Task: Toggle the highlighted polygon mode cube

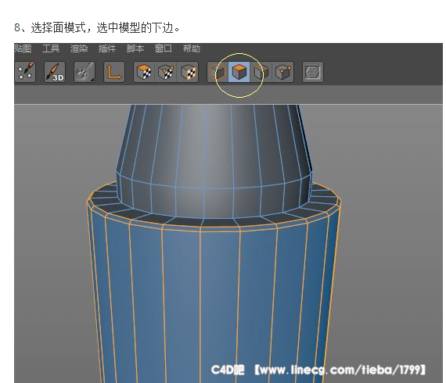Action: pos(239,72)
